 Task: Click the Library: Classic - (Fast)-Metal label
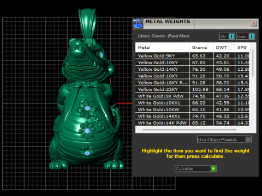(x=164, y=36)
